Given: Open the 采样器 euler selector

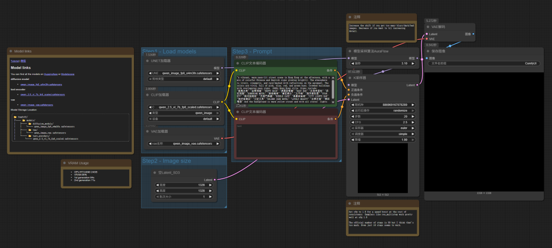Looking at the screenshot, I should coord(383,128).
